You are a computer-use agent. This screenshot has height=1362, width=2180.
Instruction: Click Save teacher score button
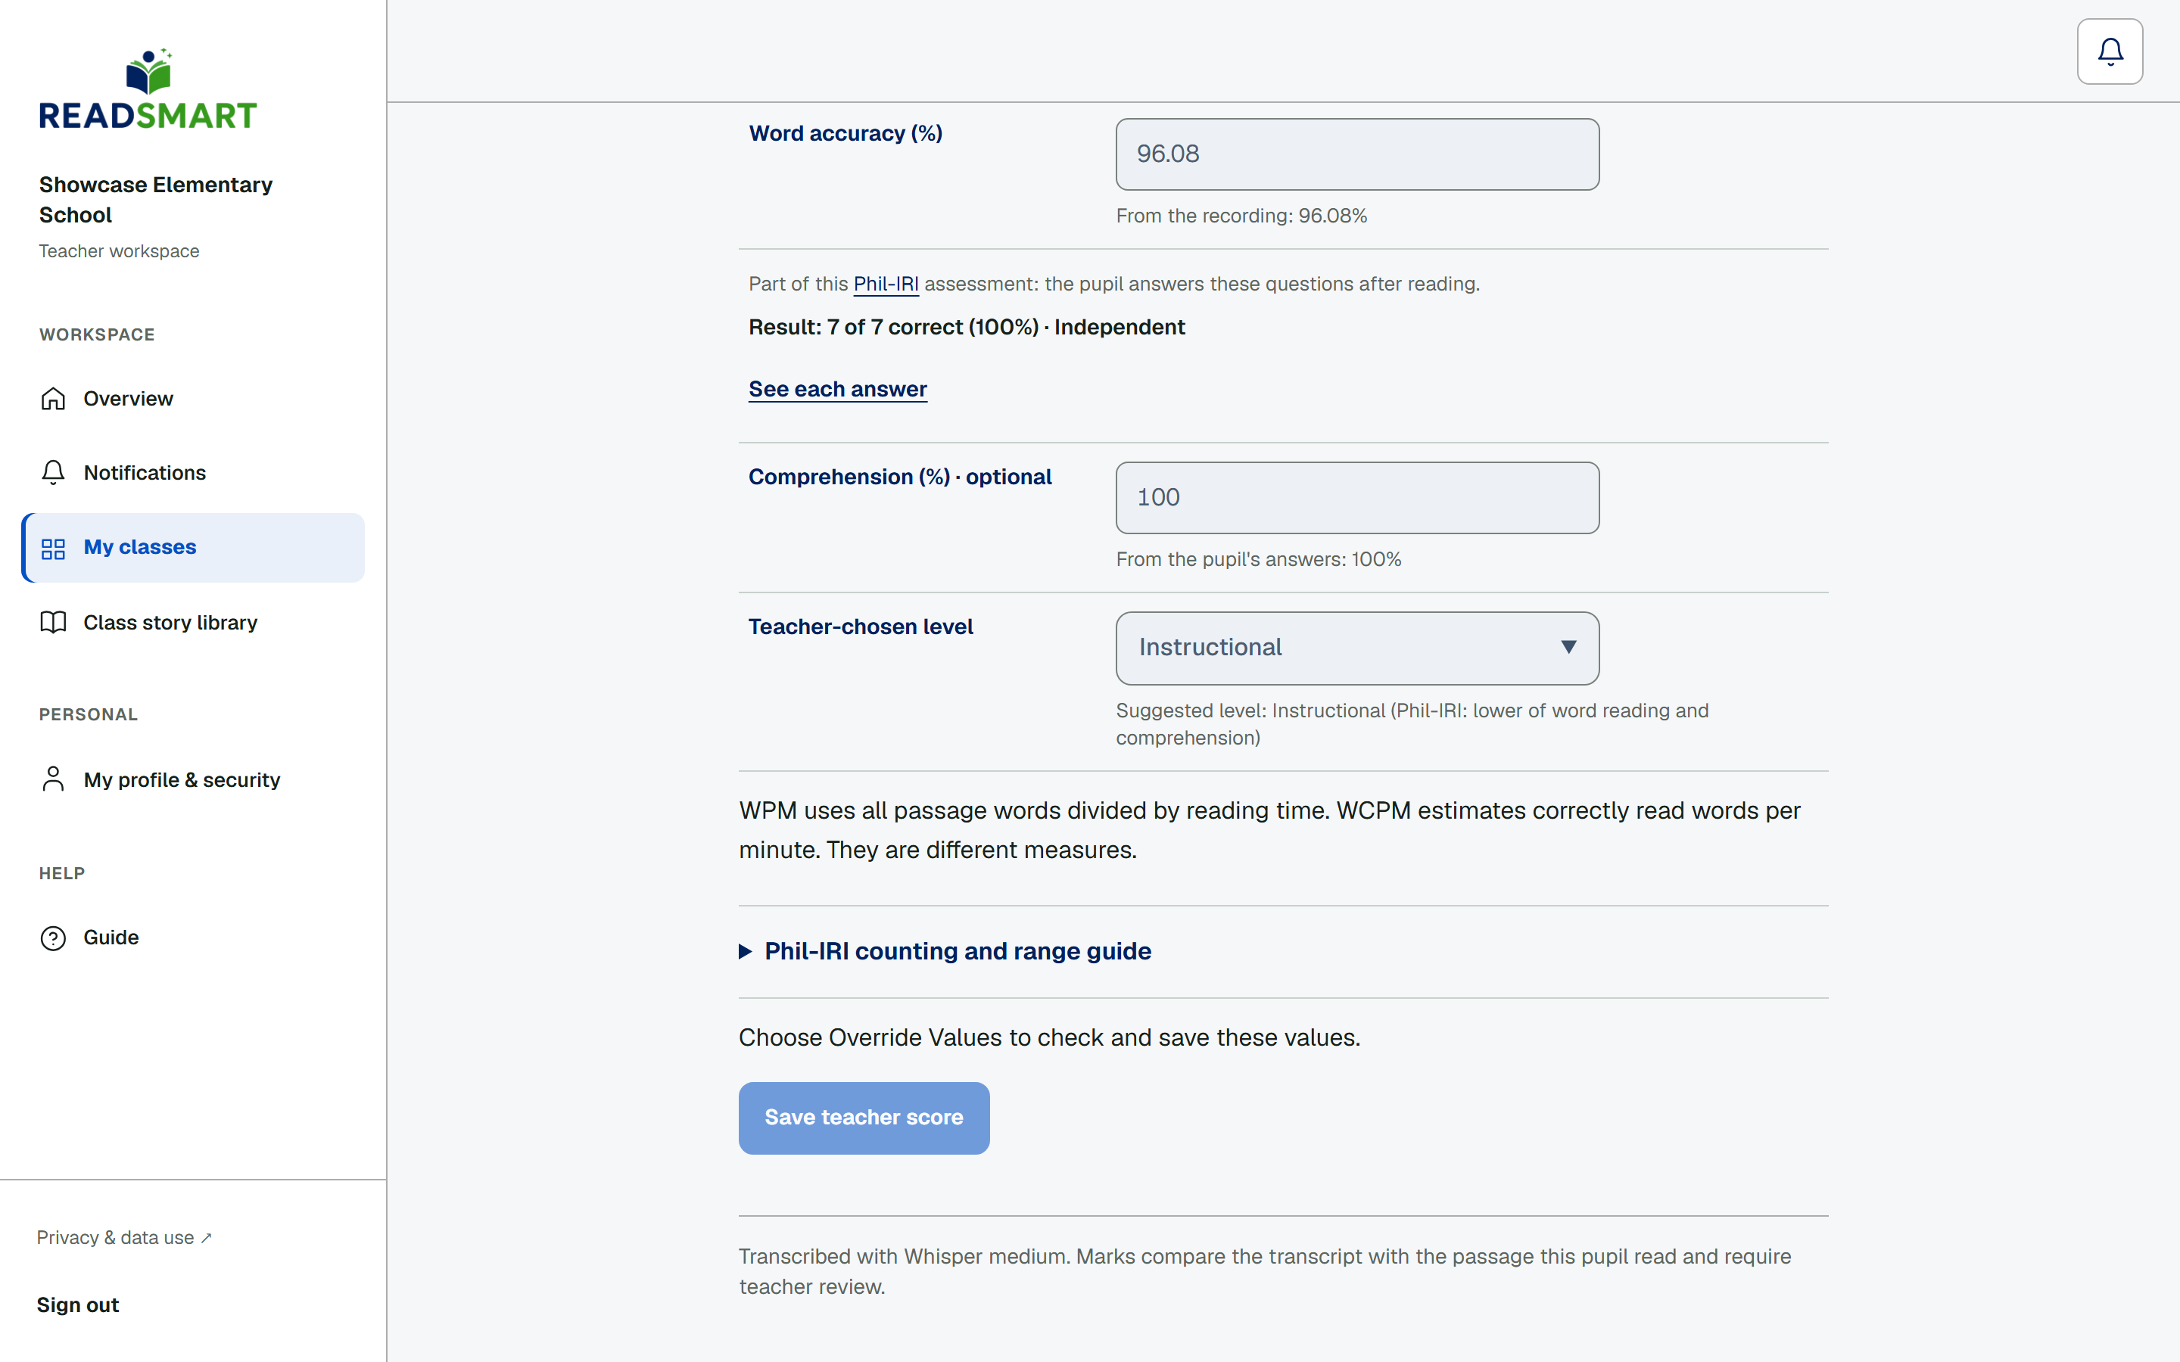coord(864,1118)
